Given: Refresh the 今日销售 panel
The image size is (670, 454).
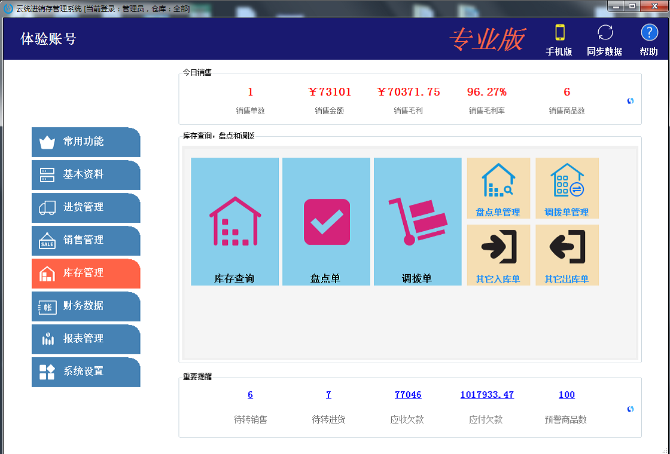Looking at the screenshot, I should pos(630,101).
